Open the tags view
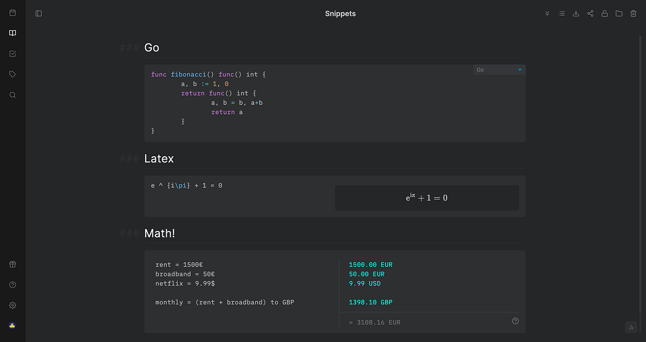 (13, 74)
